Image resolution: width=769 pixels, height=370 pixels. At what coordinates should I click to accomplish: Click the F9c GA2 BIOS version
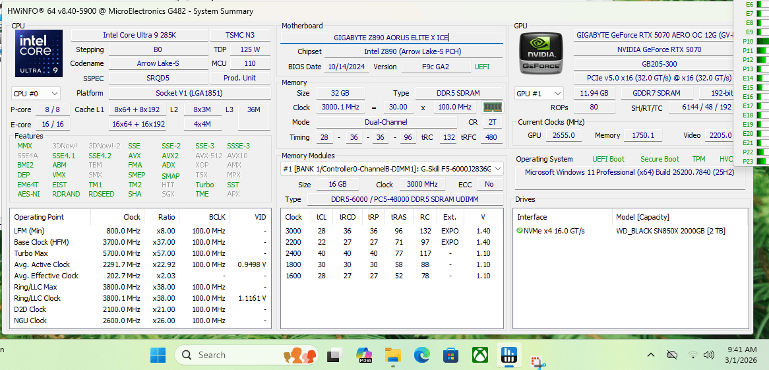point(436,67)
